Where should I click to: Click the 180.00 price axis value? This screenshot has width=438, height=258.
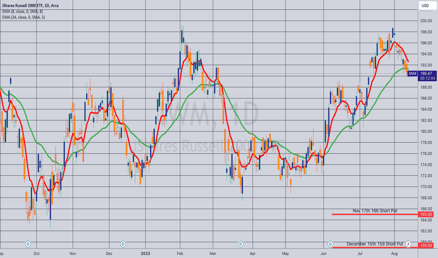pyautogui.click(x=426, y=131)
